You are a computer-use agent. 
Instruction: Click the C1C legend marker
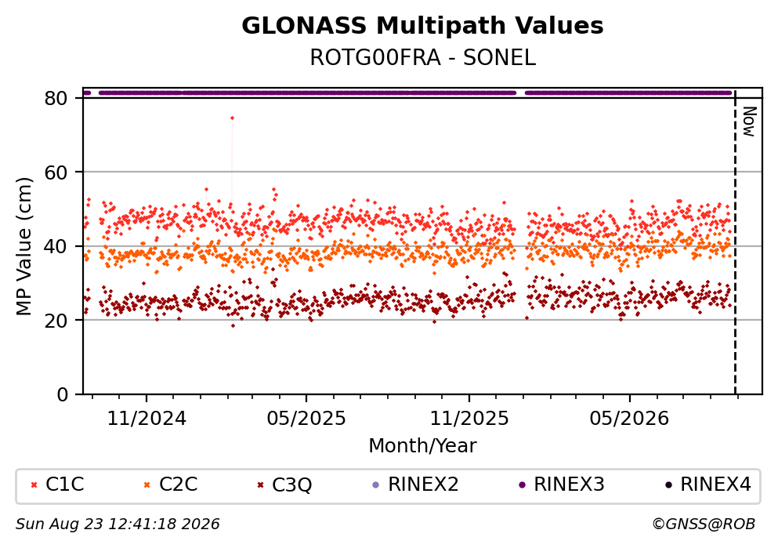[x=34, y=484]
